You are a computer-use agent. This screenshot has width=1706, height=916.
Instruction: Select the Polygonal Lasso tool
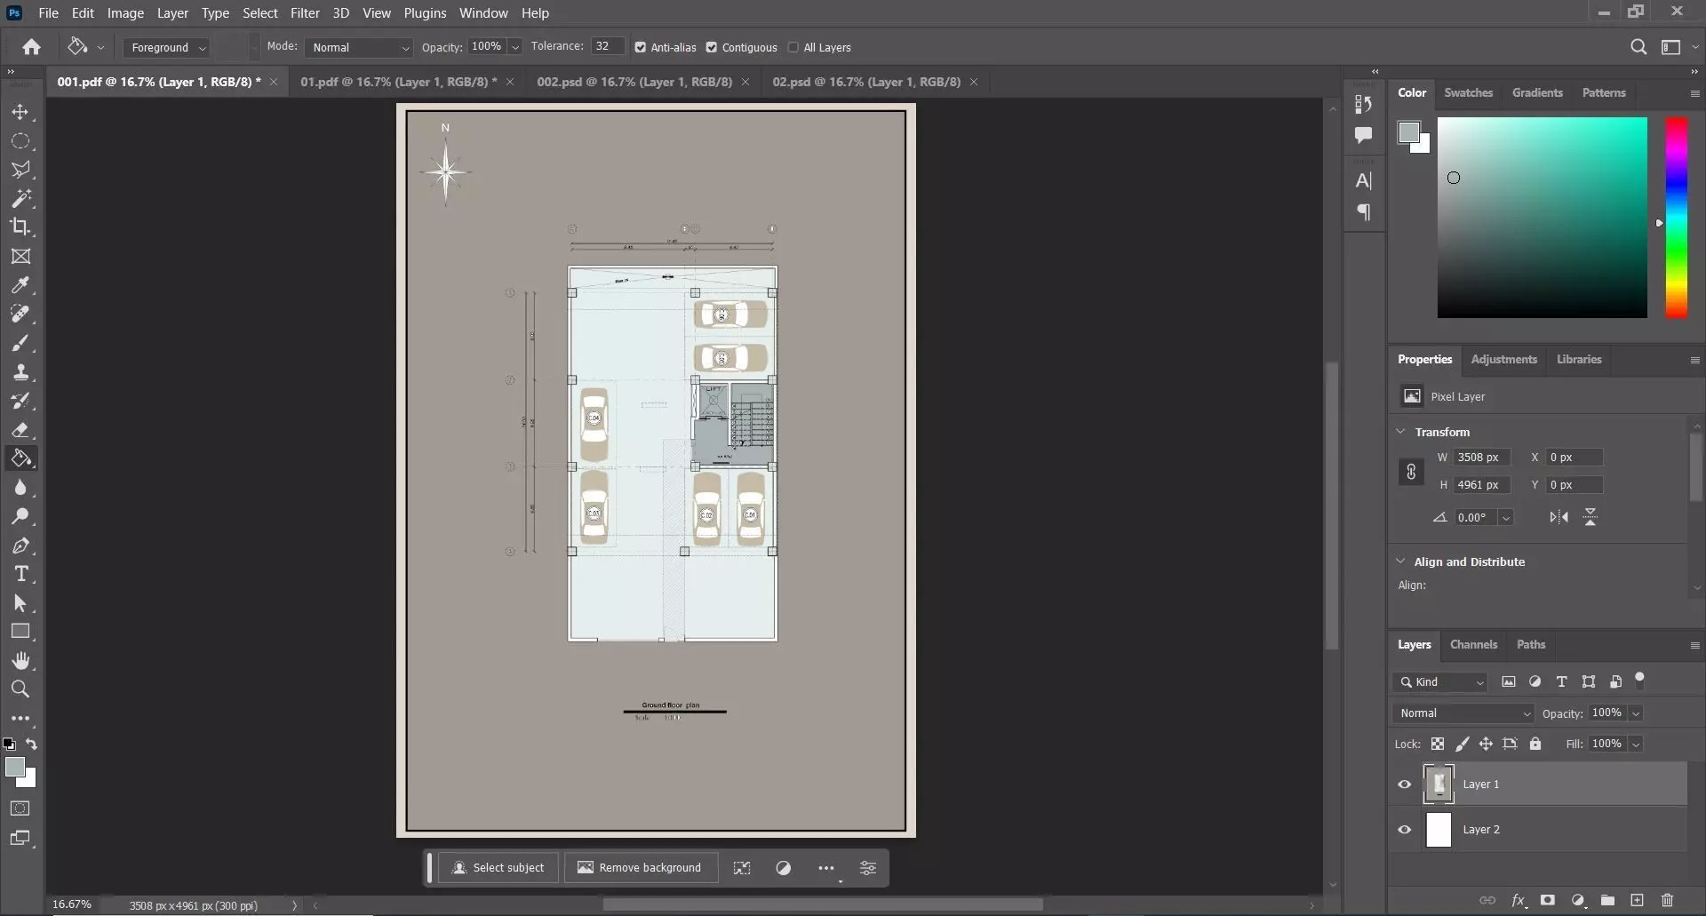(20, 170)
